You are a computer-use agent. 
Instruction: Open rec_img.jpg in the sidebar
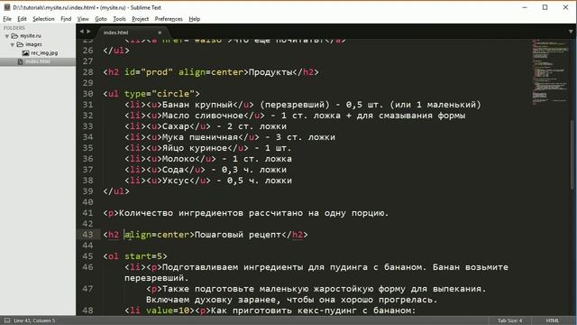tap(44, 52)
